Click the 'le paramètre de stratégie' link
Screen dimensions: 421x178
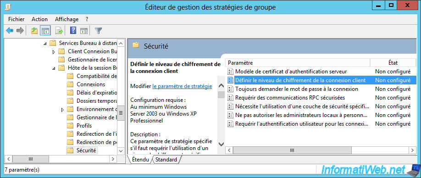[x=183, y=86]
